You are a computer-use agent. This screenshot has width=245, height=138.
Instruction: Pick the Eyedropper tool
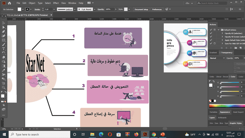pyautogui.click(x=3, y=71)
